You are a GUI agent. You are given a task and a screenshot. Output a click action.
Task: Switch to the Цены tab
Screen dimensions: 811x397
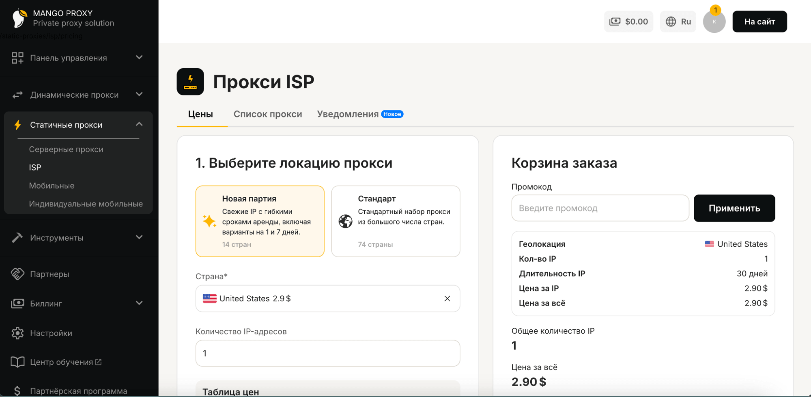point(200,114)
